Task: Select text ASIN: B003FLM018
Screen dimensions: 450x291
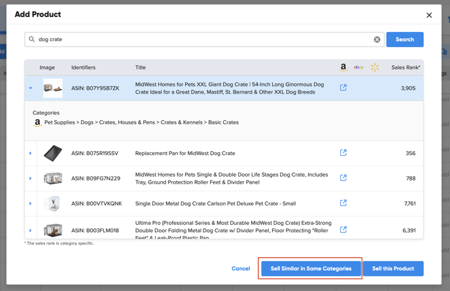Action: [95, 230]
